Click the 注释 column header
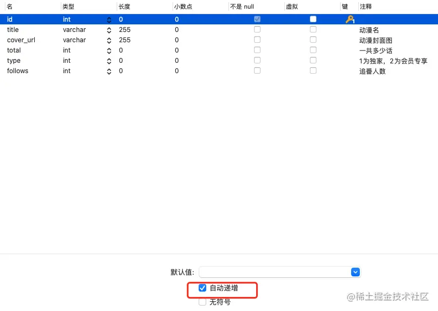The width and height of the screenshot is (438, 311). (366, 7)
